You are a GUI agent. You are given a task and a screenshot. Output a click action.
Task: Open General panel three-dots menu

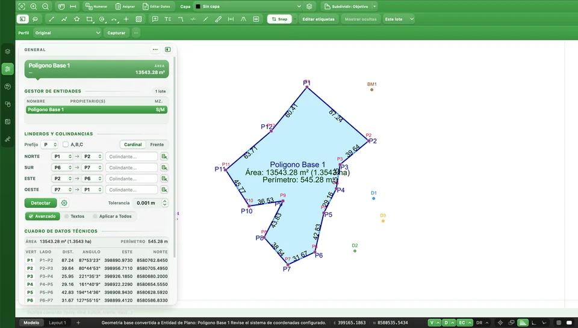point(155,50)
